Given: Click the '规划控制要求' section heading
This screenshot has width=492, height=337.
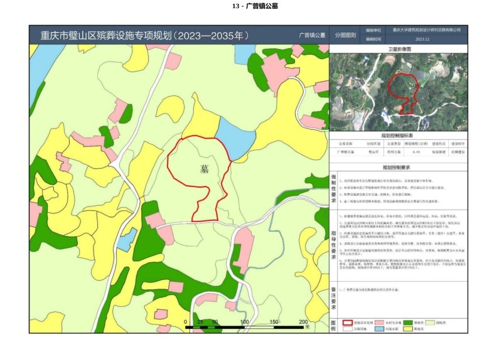Looking at the screenshot, I should pyautogui.click(x=397, y=168).
